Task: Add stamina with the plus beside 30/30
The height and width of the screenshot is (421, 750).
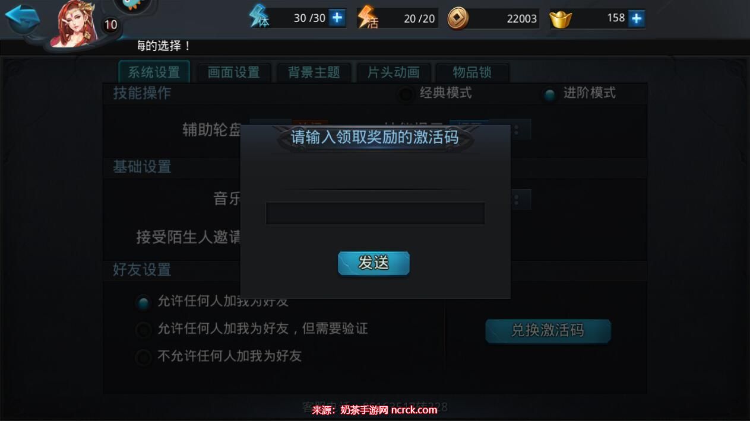Action: 337,18
